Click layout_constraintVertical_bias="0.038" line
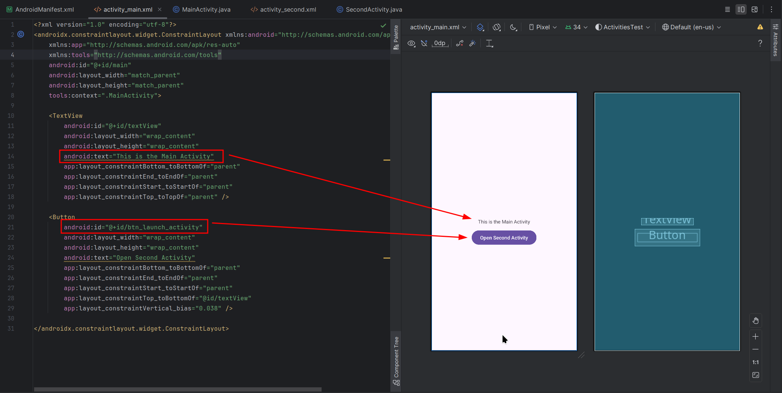Screen dimensions: 782x393 click(148, 308)
